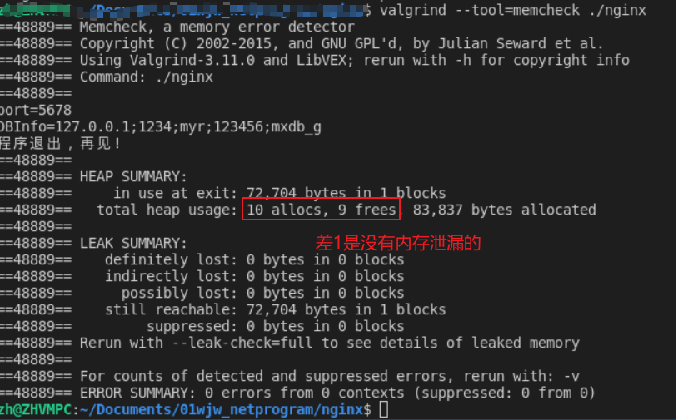Click the 'LEAK SUMMARY:' heading line

click(x=133, y=243)
